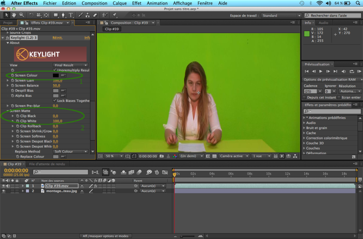The image size is (363, 239).
Task: Take a snapshot of the composition viewer
Action: pos(162,155)
